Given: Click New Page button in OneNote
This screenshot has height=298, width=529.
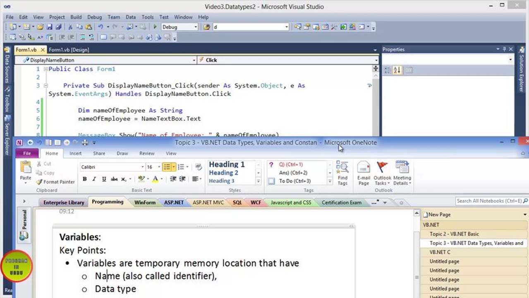Looking at the screenshot, I should [x=437, y=214].
